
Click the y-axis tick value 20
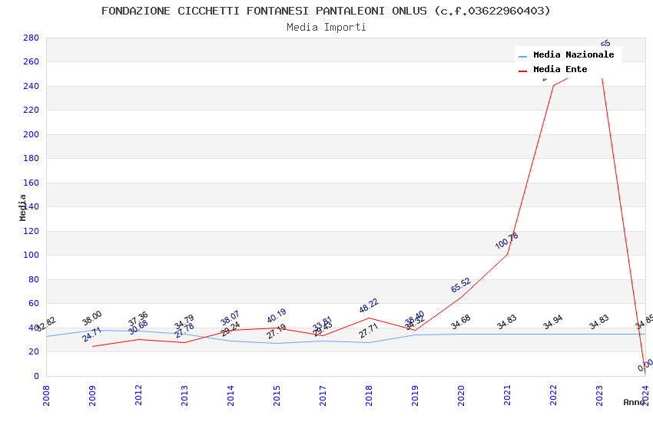34,351
